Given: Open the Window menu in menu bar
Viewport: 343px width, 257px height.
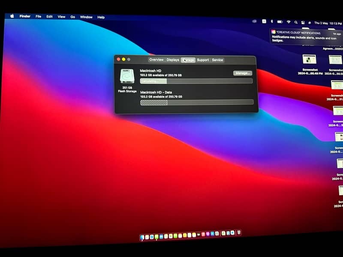Looking at the screenshot, I should coord(86,17).
